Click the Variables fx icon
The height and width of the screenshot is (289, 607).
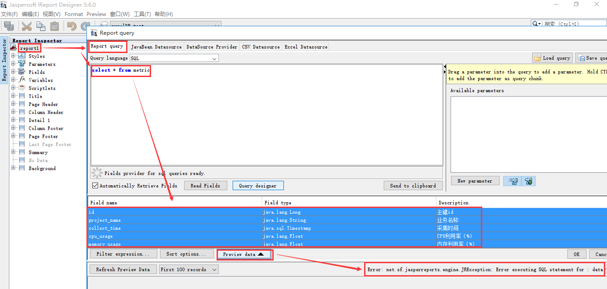22,80
